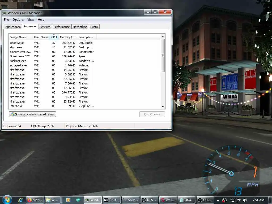The image size is (272, 204).
Task: Sort by the Memory column header
Action: click(x=67, y=37)
